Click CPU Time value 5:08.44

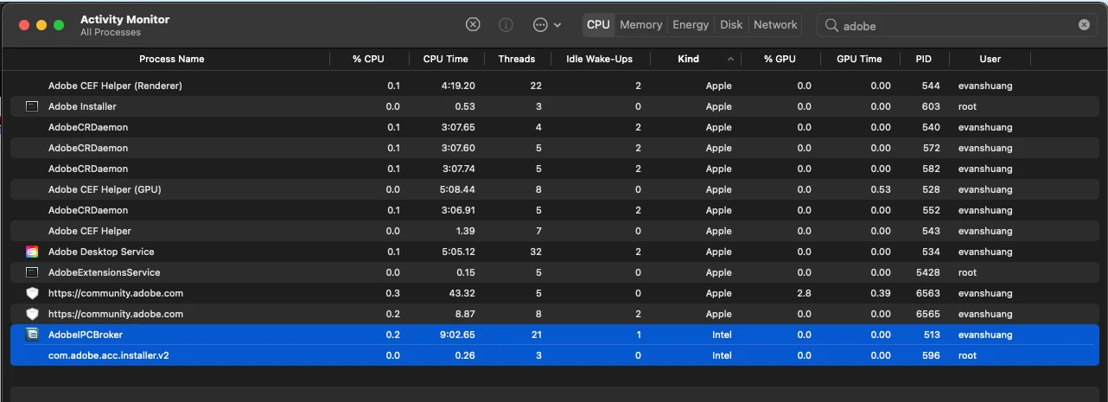click(x=458, y=189)
